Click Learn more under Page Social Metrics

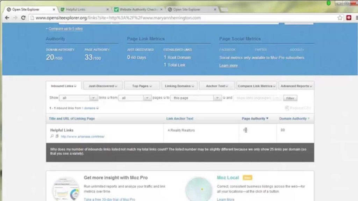[x=228, y=65]
